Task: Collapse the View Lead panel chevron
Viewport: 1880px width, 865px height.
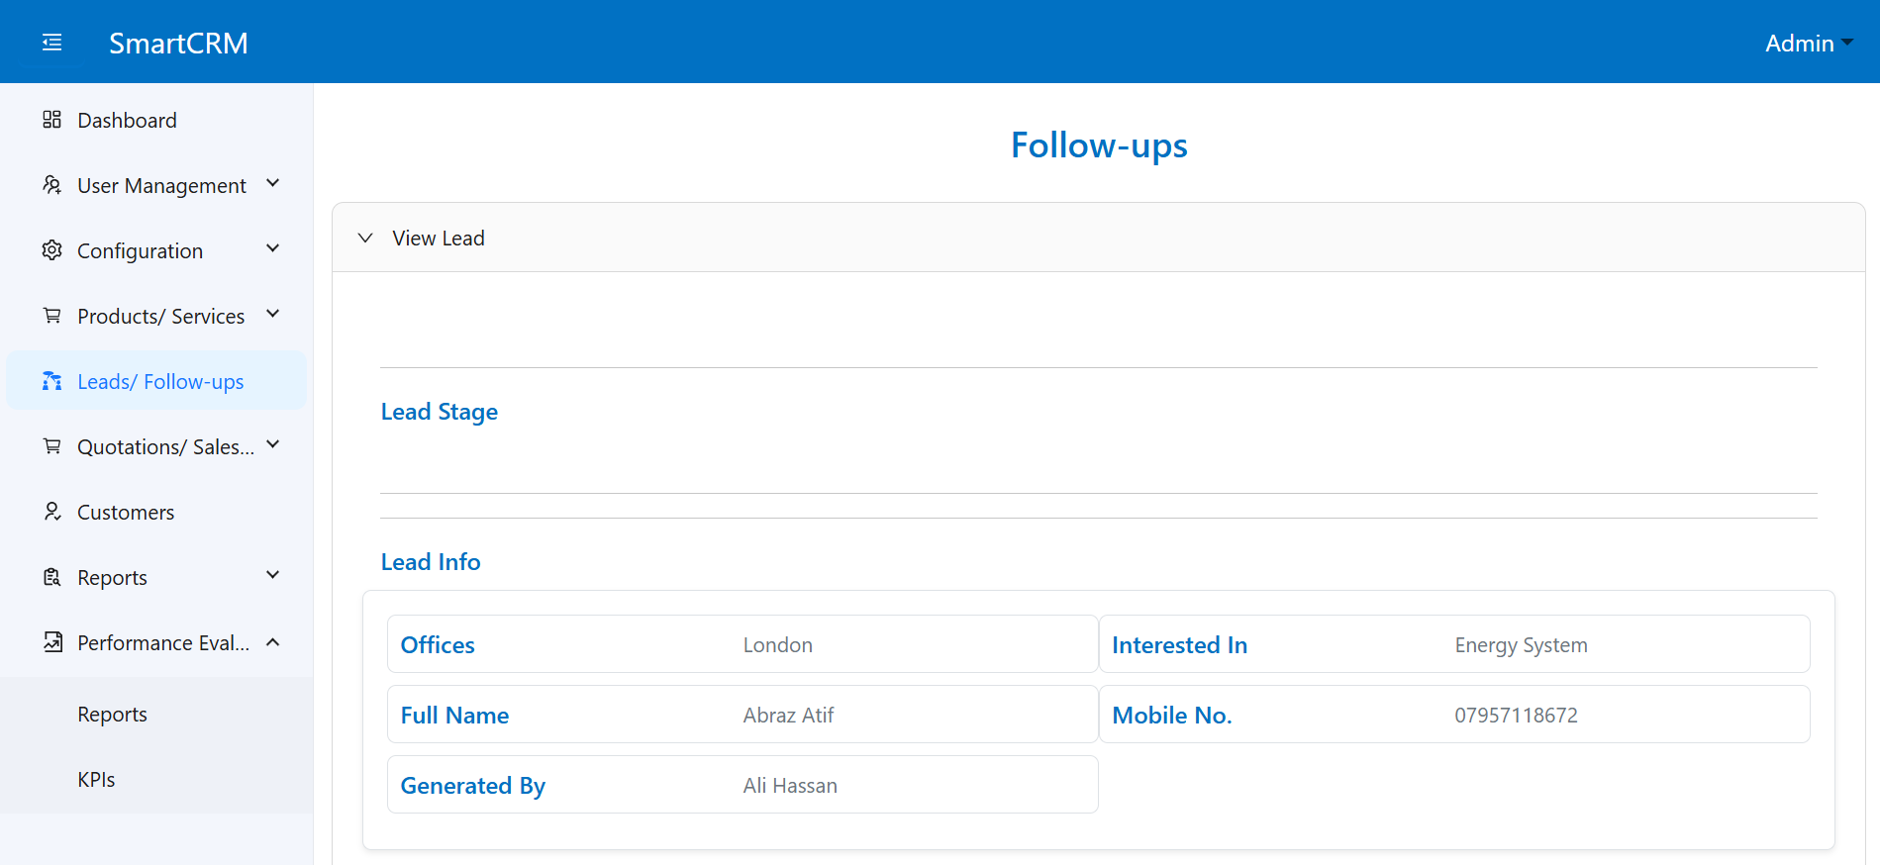Action: (365, 239)
